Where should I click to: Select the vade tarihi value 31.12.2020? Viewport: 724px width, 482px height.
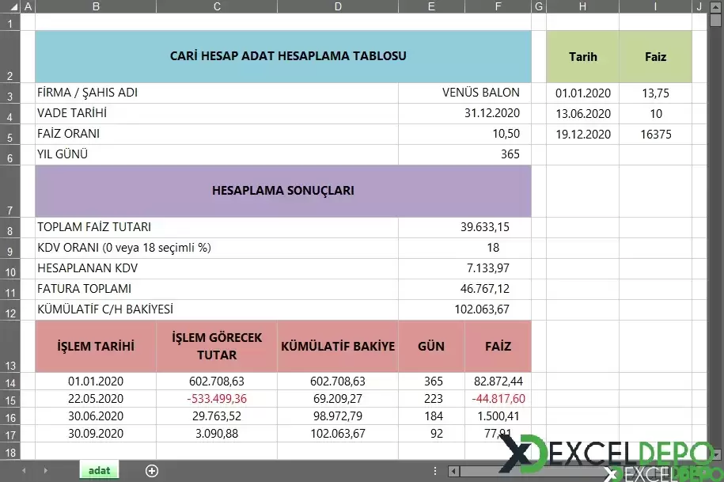coord(464,113)
